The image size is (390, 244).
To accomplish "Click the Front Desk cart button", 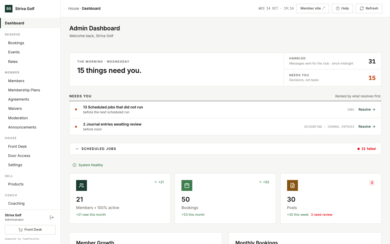I will [x=30, y=230].
